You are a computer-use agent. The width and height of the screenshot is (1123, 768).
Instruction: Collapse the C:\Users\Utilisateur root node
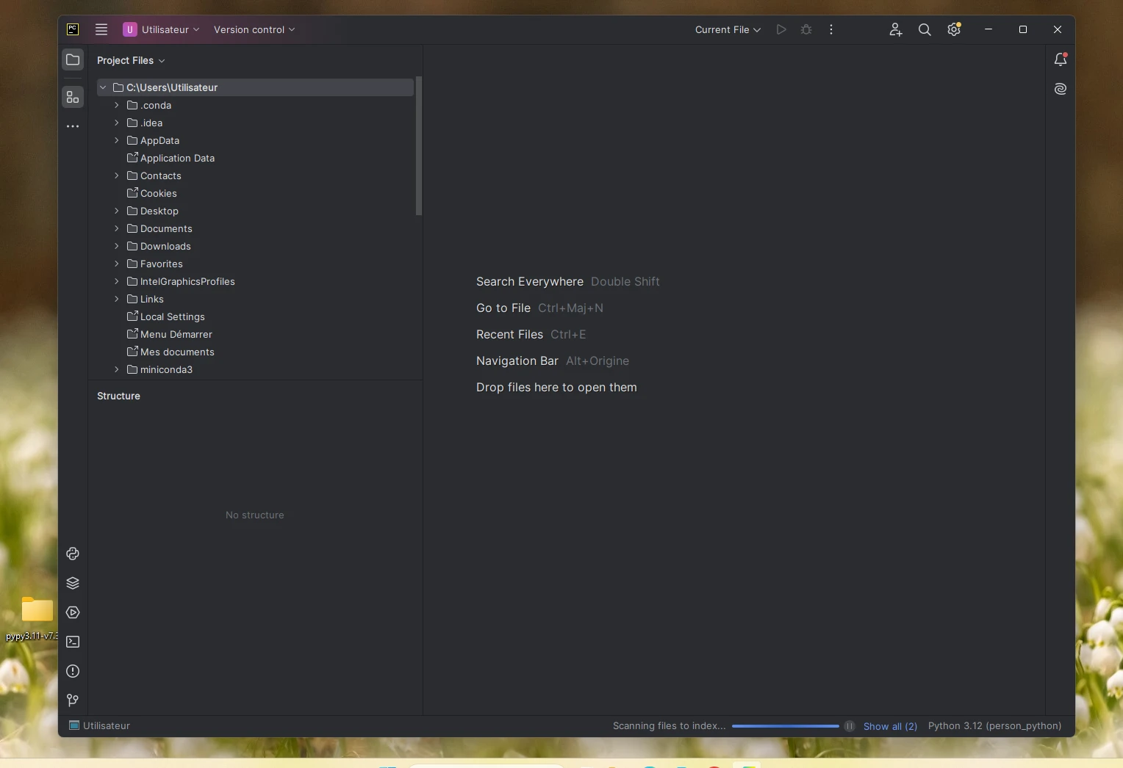click(x=103, y=87)
